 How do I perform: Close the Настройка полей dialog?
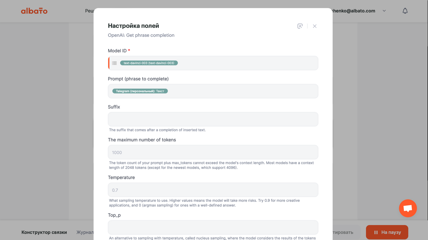tap(314, 26)
